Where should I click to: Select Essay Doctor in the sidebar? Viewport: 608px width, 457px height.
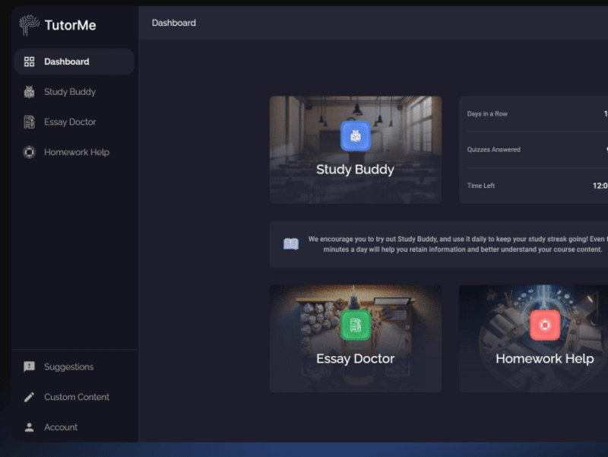(x=74, y=122)
